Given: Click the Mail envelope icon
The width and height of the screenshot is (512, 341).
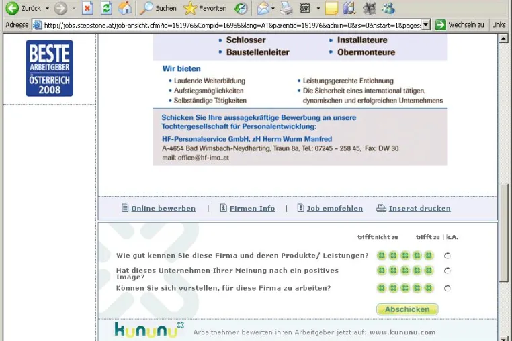Looking at the screenshot, I should 263,8.
